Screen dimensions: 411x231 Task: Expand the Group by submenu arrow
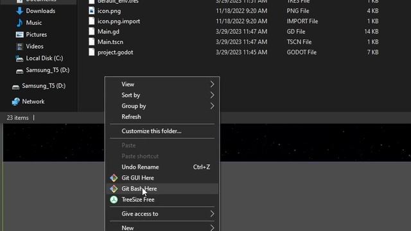tap(212, 106)
